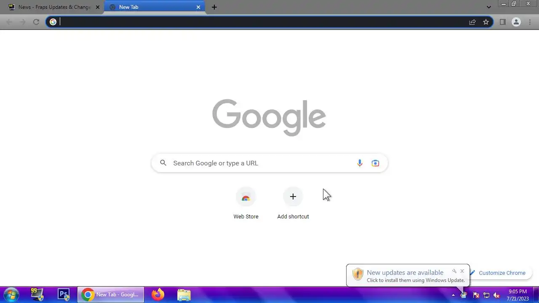Screen dimensions: 539x303
Task: Click the magnifier icon in search box
Action: pos(163,163)
